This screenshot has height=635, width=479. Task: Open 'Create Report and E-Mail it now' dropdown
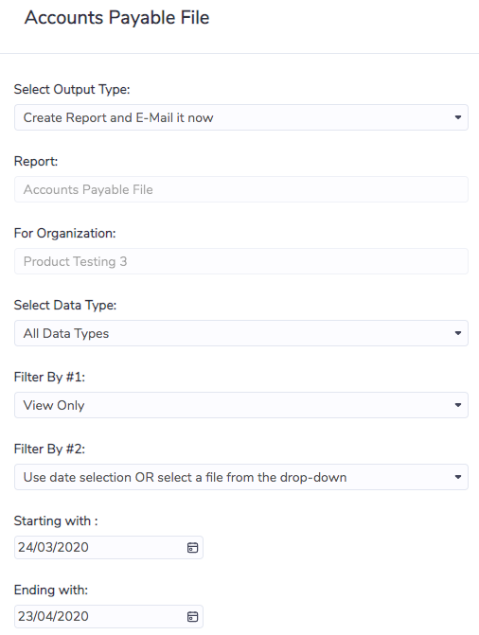tap(241, 117)
